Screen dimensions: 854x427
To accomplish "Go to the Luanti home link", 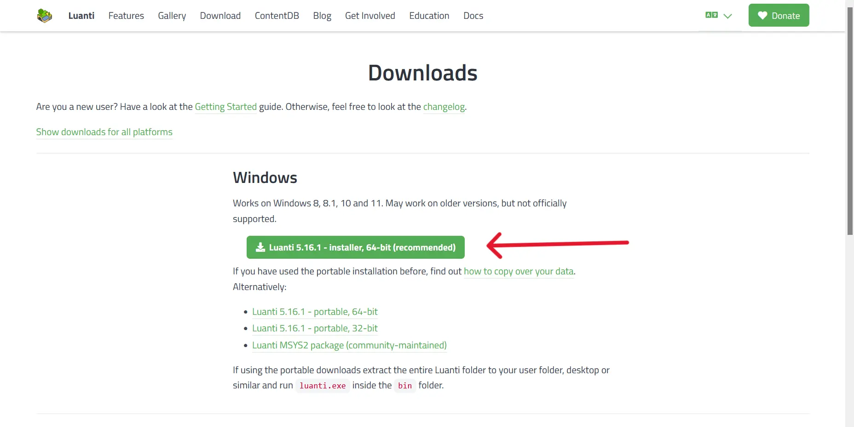I will 81,16.
